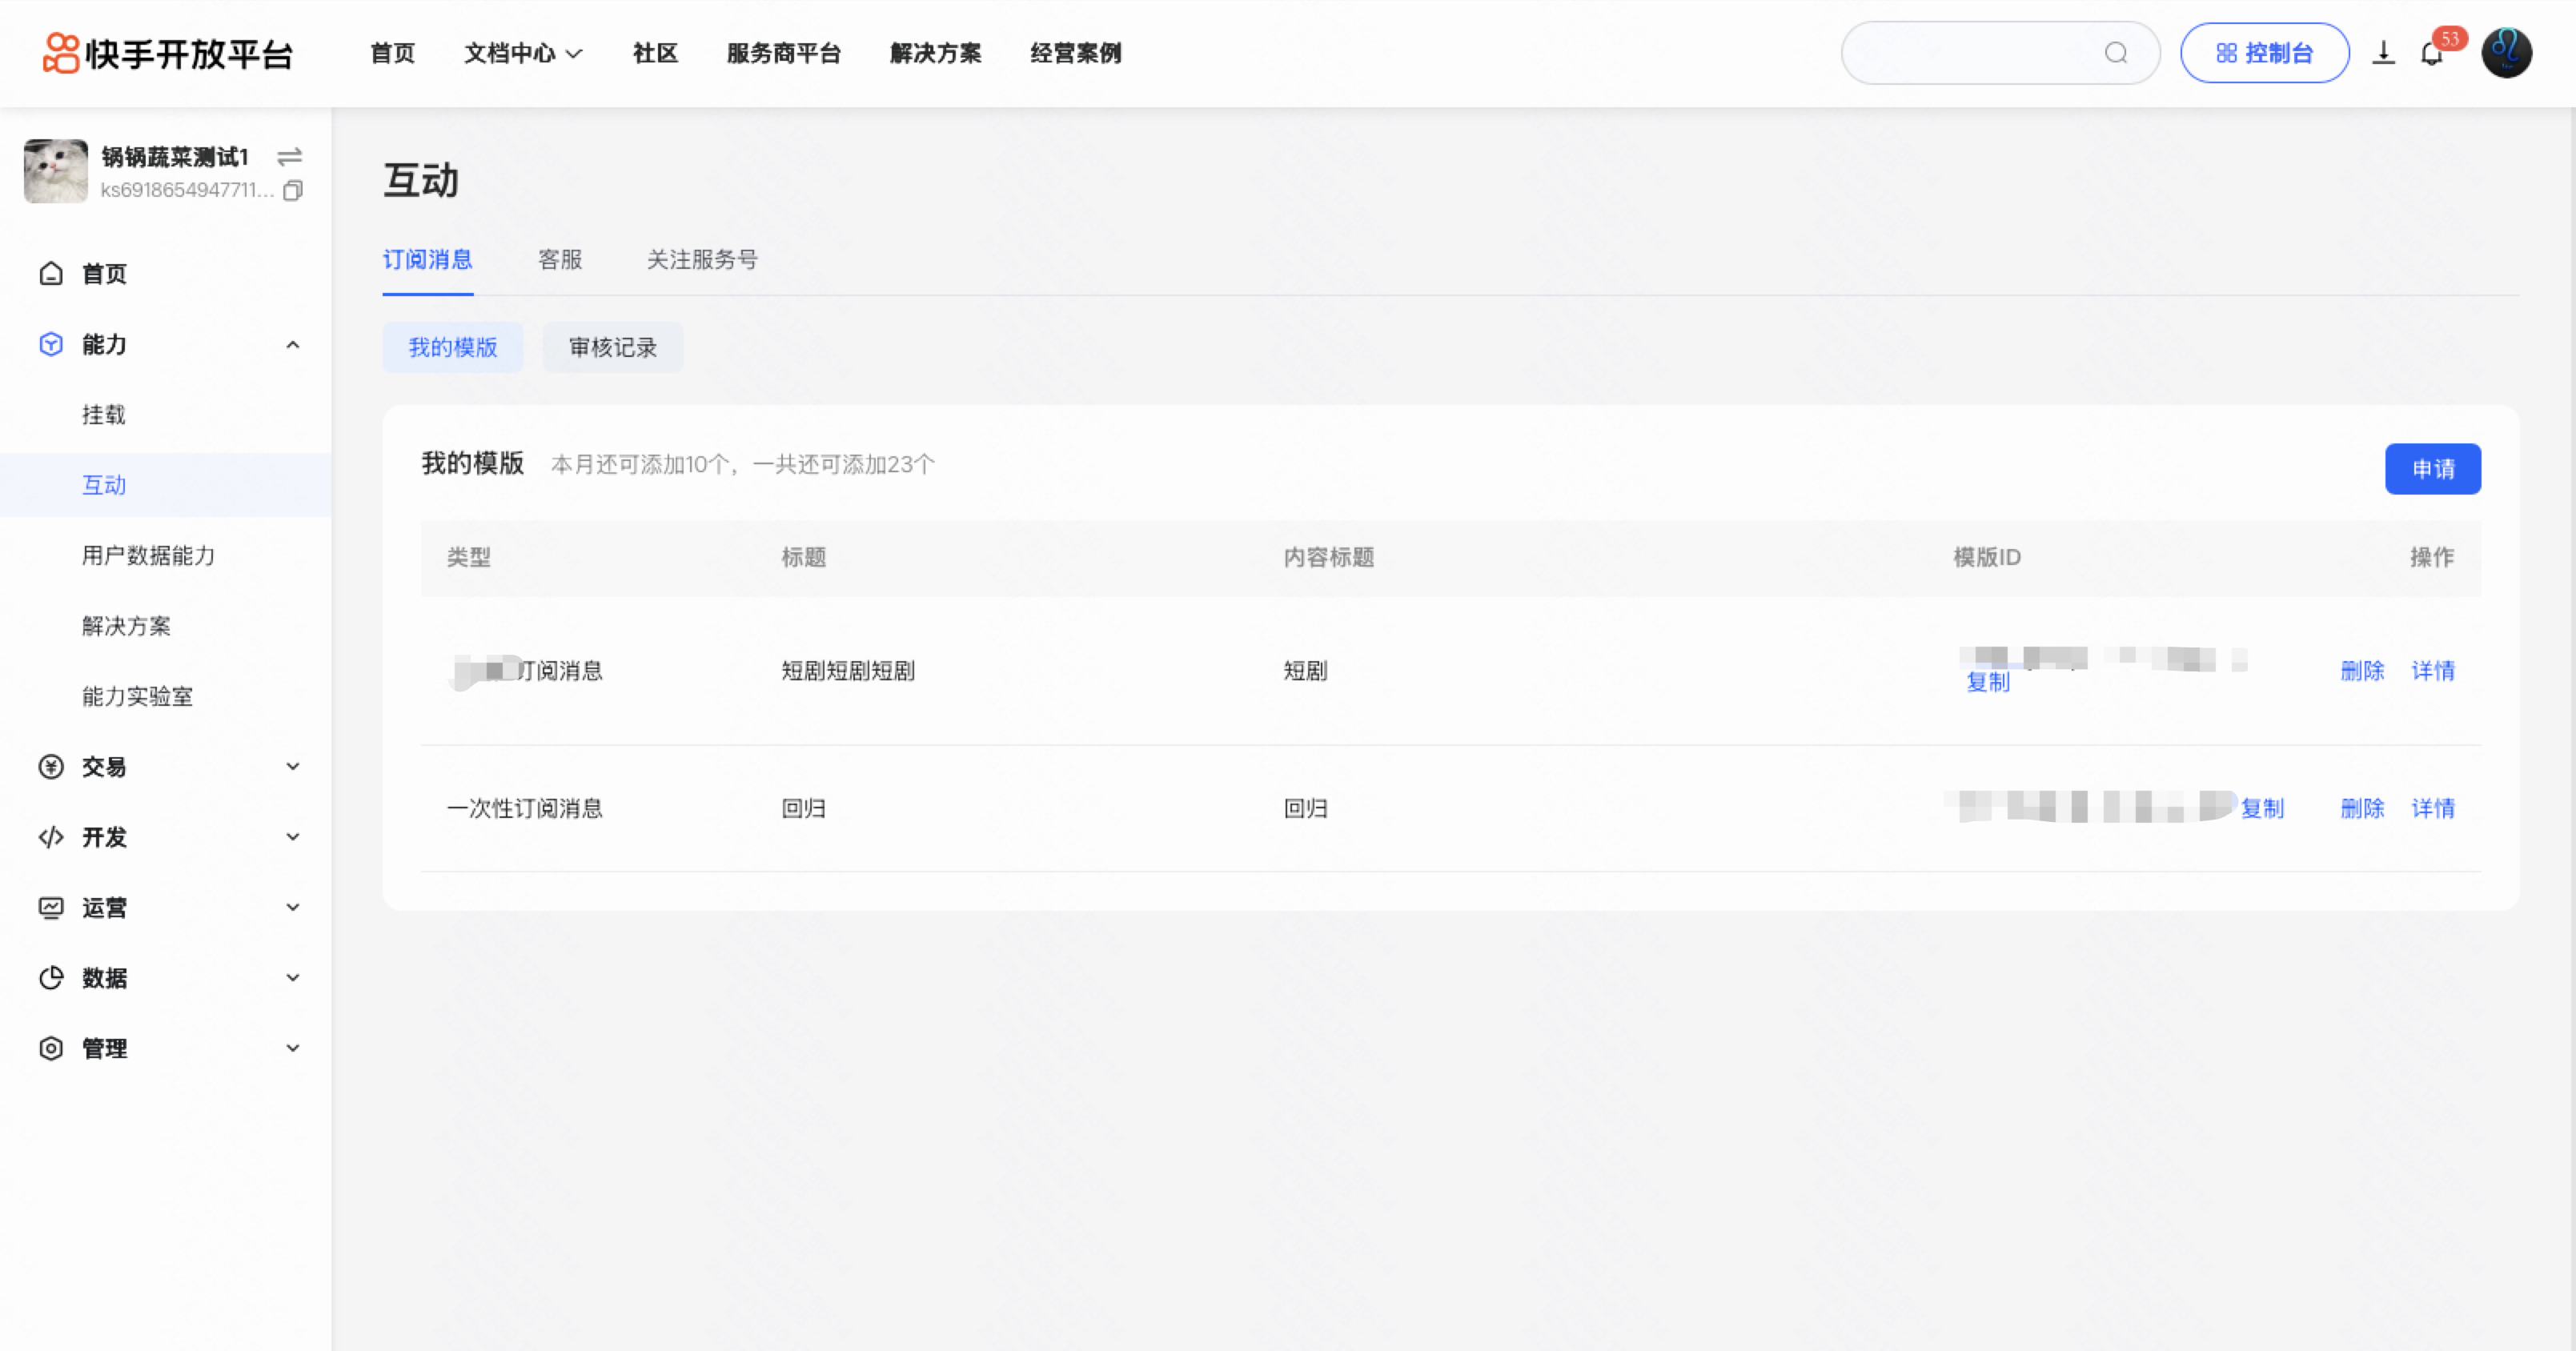Copy the app ID with copy icon

(x=293, y=190)
